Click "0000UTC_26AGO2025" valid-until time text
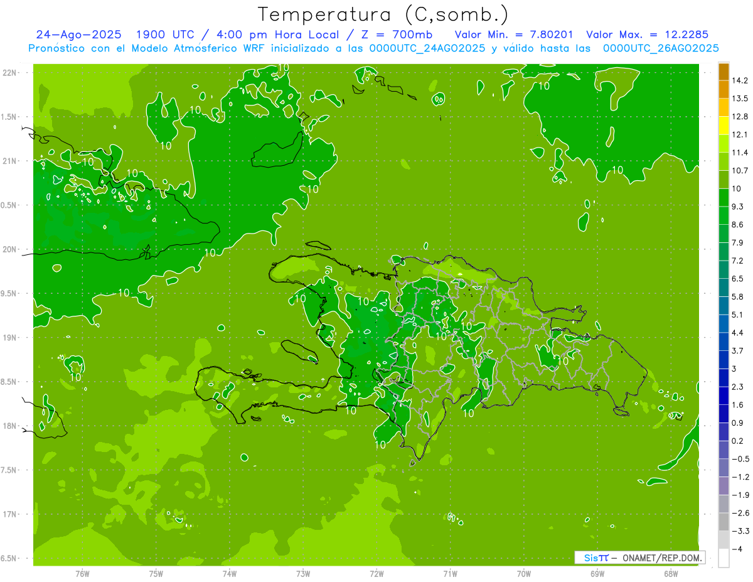 (x=661, y=48)
